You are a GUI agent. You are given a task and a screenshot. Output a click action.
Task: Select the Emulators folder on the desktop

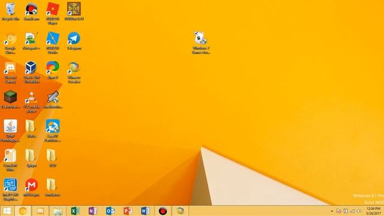tap(53, 188)
